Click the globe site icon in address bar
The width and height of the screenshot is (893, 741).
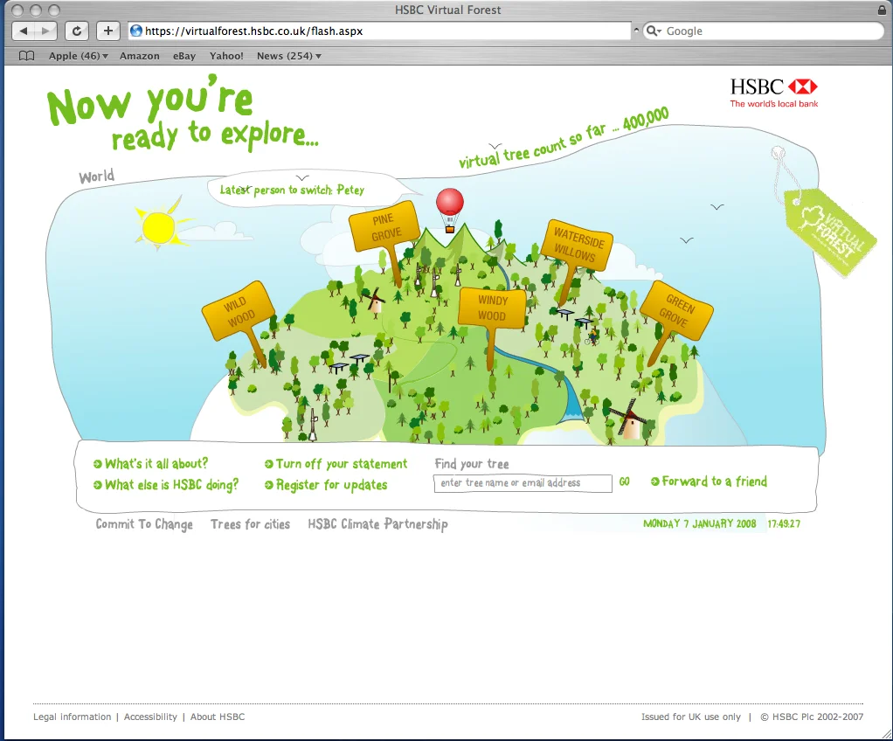136,31
